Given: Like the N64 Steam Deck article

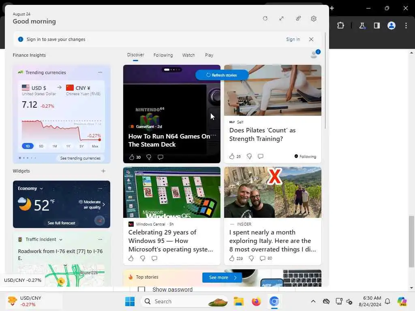Looking at the screenshot, I should coord(132,158).
